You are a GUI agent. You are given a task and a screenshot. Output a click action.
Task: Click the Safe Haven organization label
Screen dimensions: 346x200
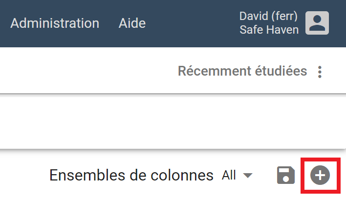point(269,30)
